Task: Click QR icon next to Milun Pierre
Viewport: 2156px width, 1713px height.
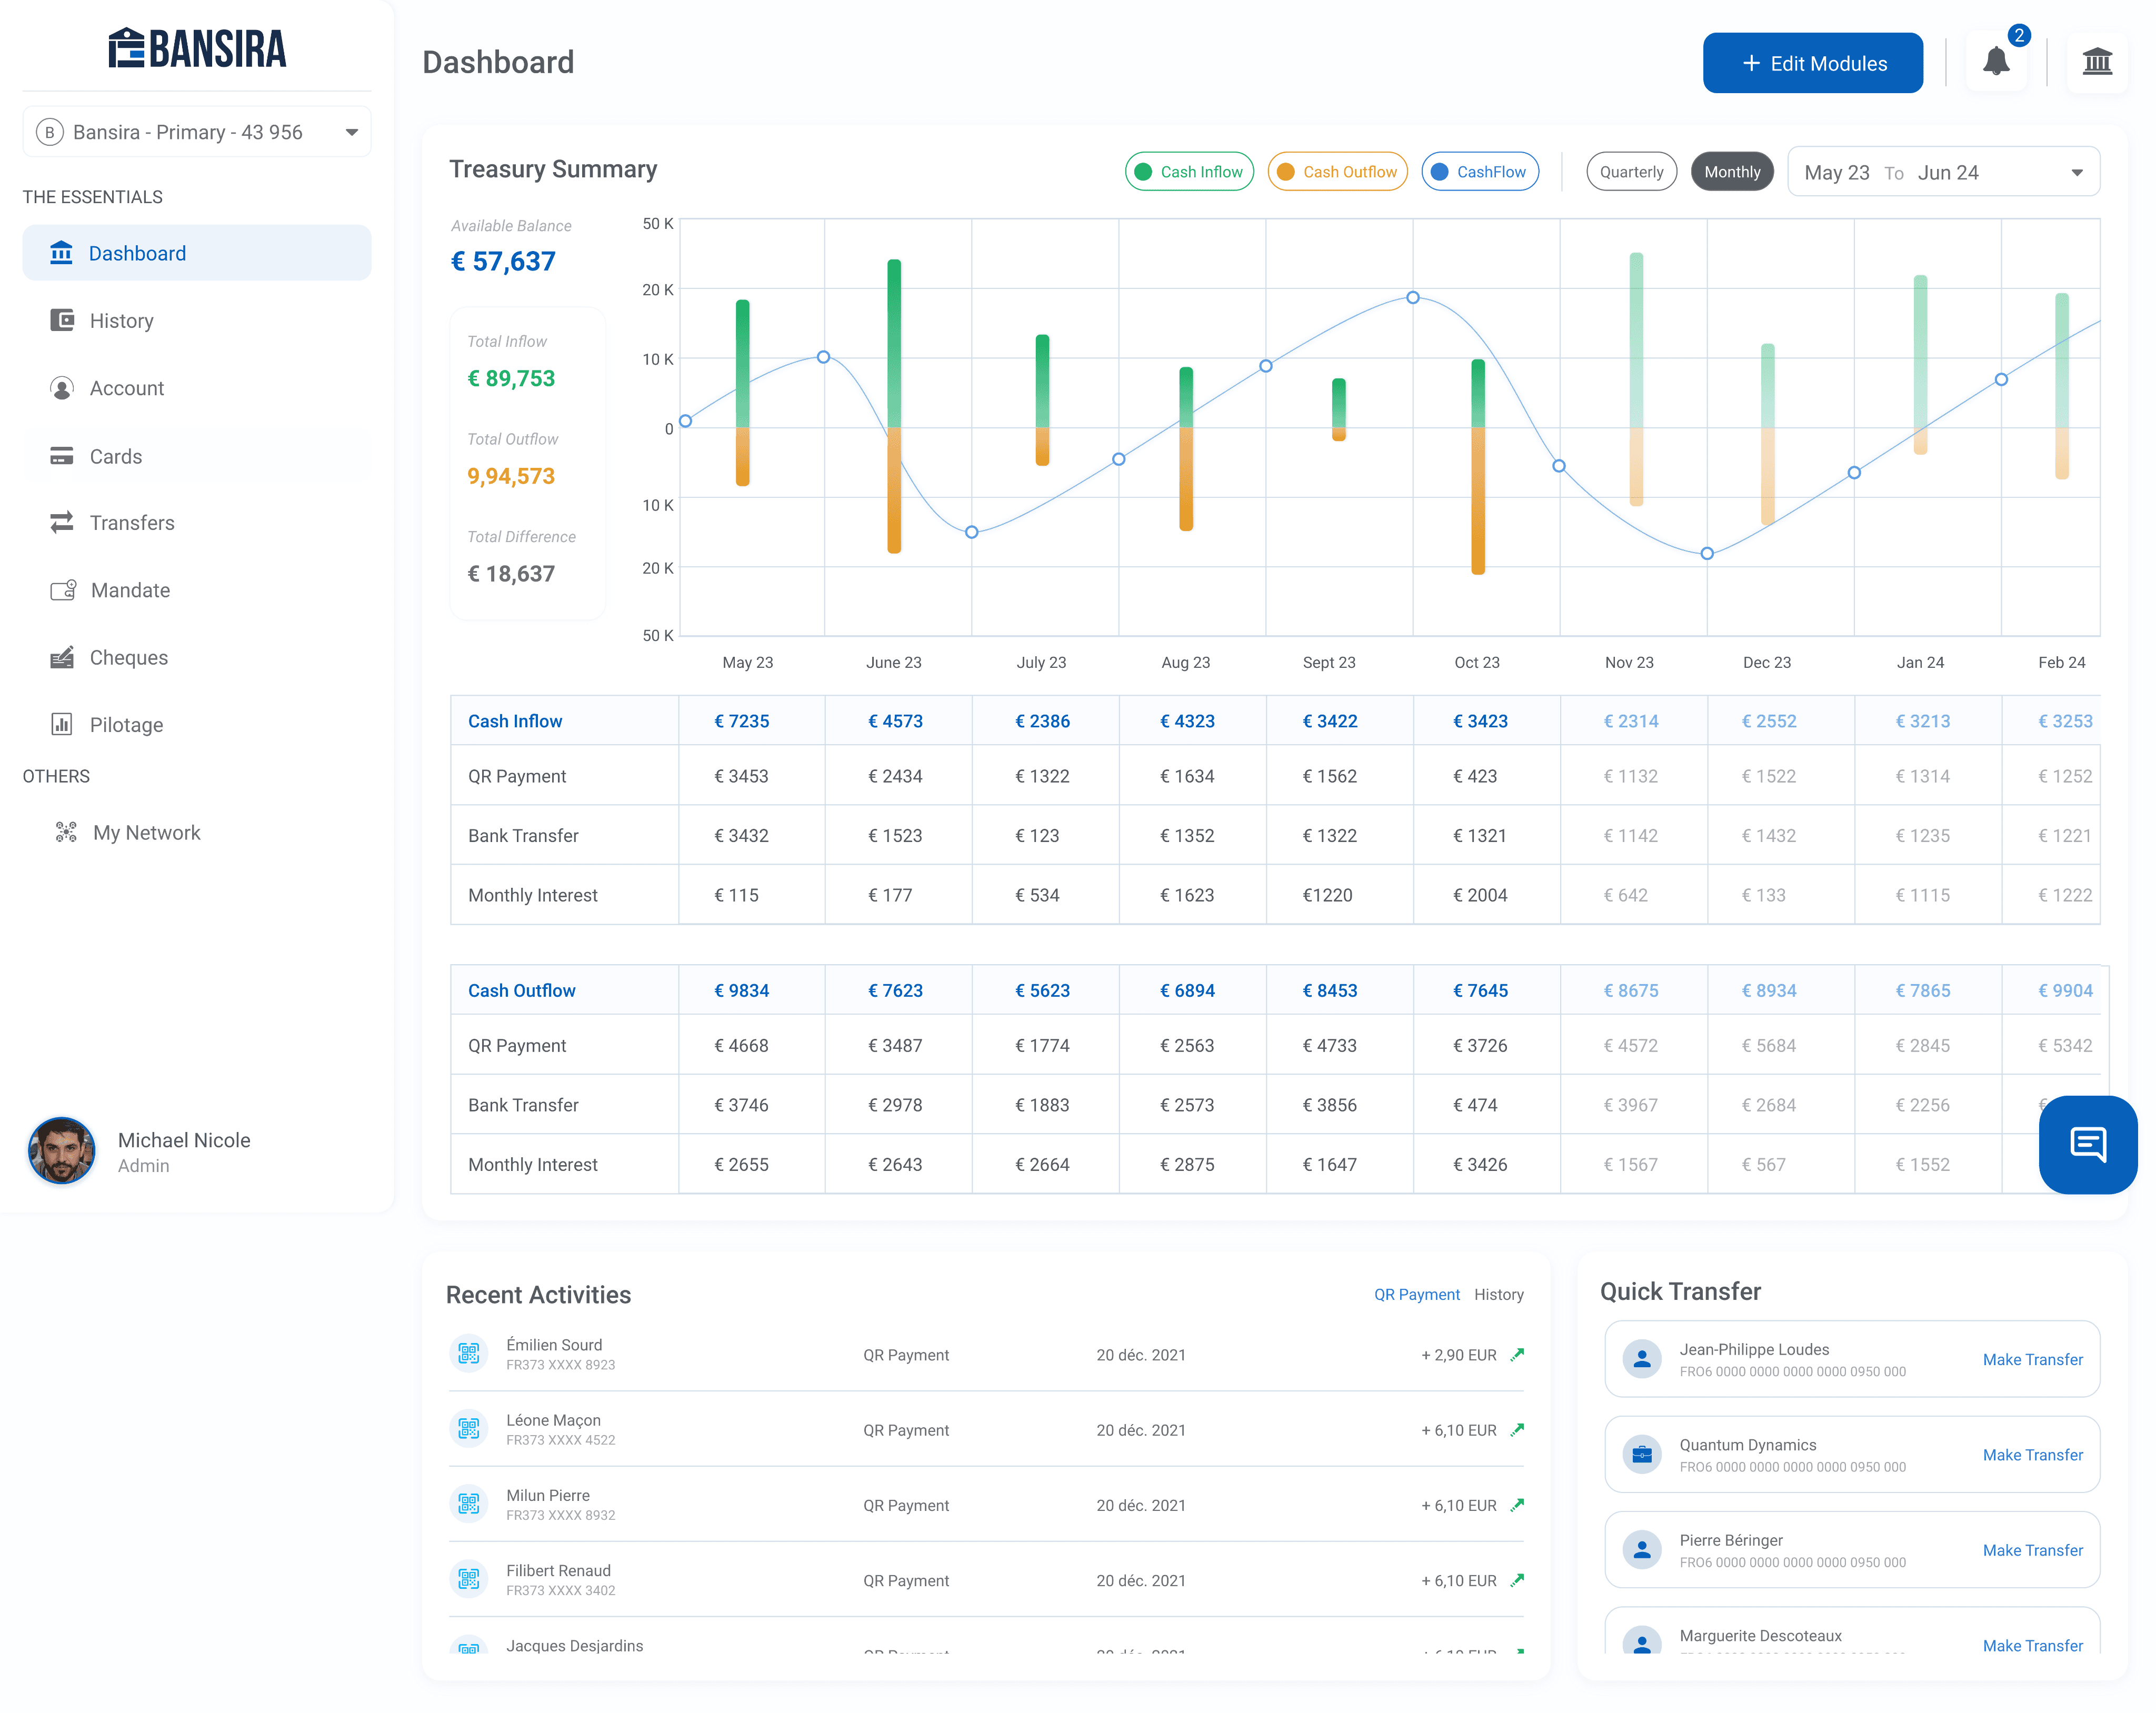Action: coord(468,1503)
